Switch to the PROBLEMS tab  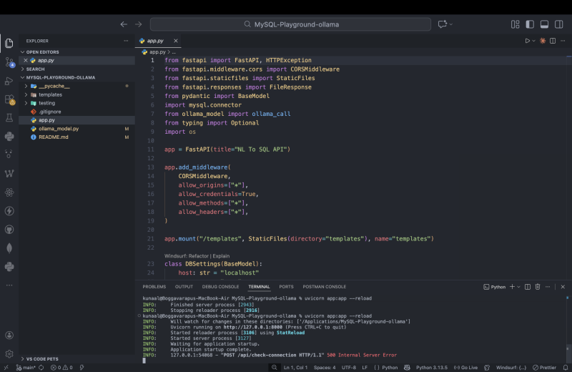154,287
